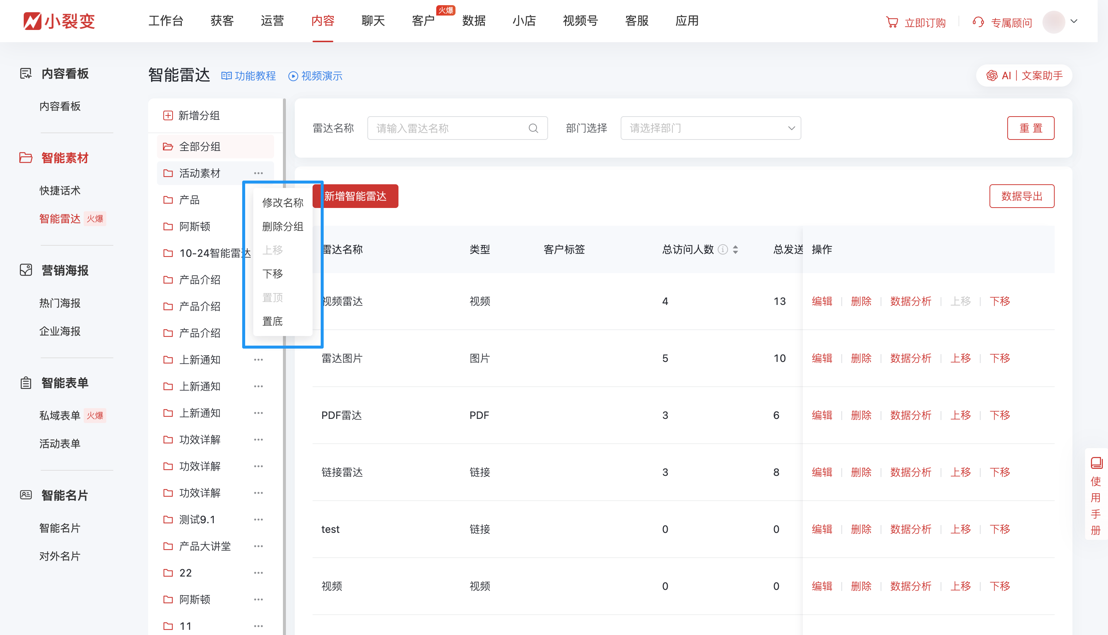Open more options for 测试9.1 group
The width and height of the screenshot is (1108, 635).
point(258,520)
